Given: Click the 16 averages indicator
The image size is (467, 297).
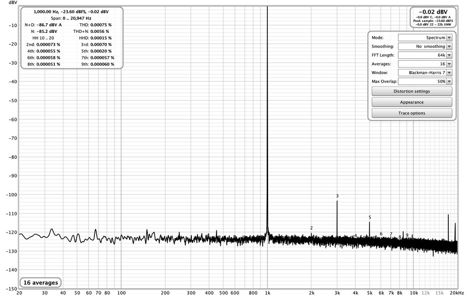Looking at the screenshot, I should pos(41,282).
